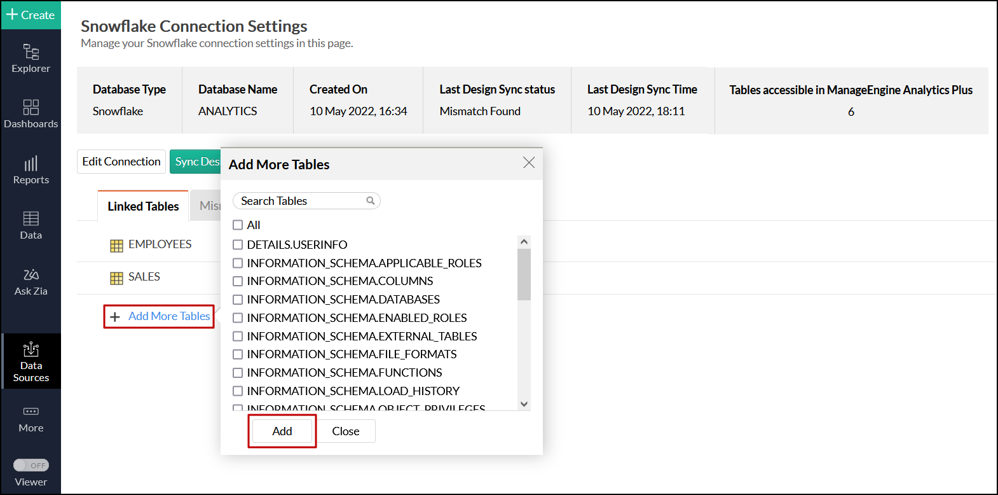Tick INFORMATION_SCHEMA.COLUMNS checkbox
Screen dimensions: 998x495
238,281
